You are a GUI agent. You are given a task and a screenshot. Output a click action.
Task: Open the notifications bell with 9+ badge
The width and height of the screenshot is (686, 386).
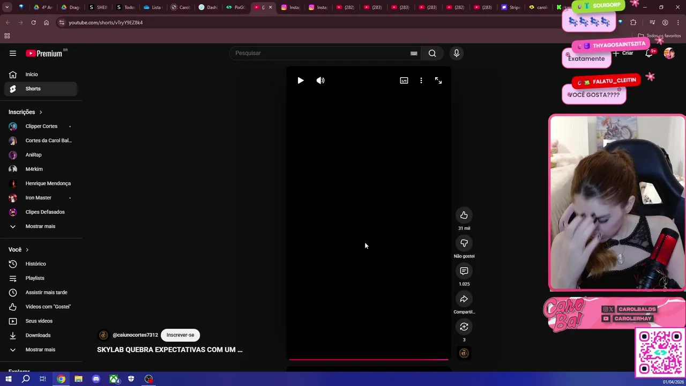pos(649,53)
